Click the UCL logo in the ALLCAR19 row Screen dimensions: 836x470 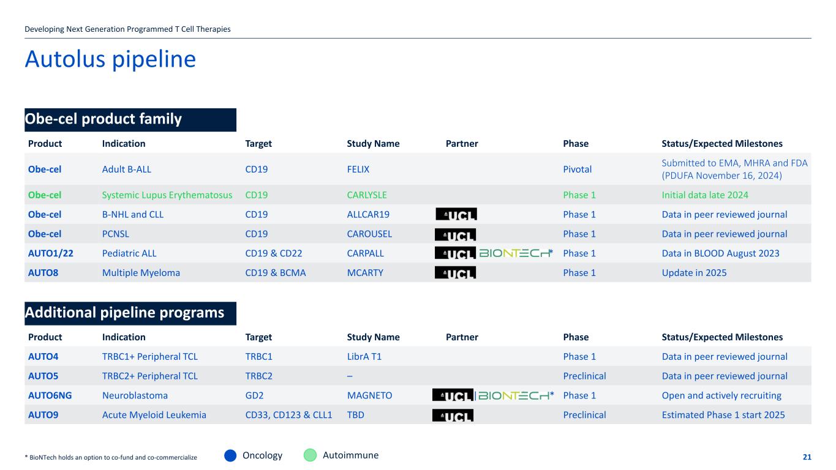[x=456, y=214]
